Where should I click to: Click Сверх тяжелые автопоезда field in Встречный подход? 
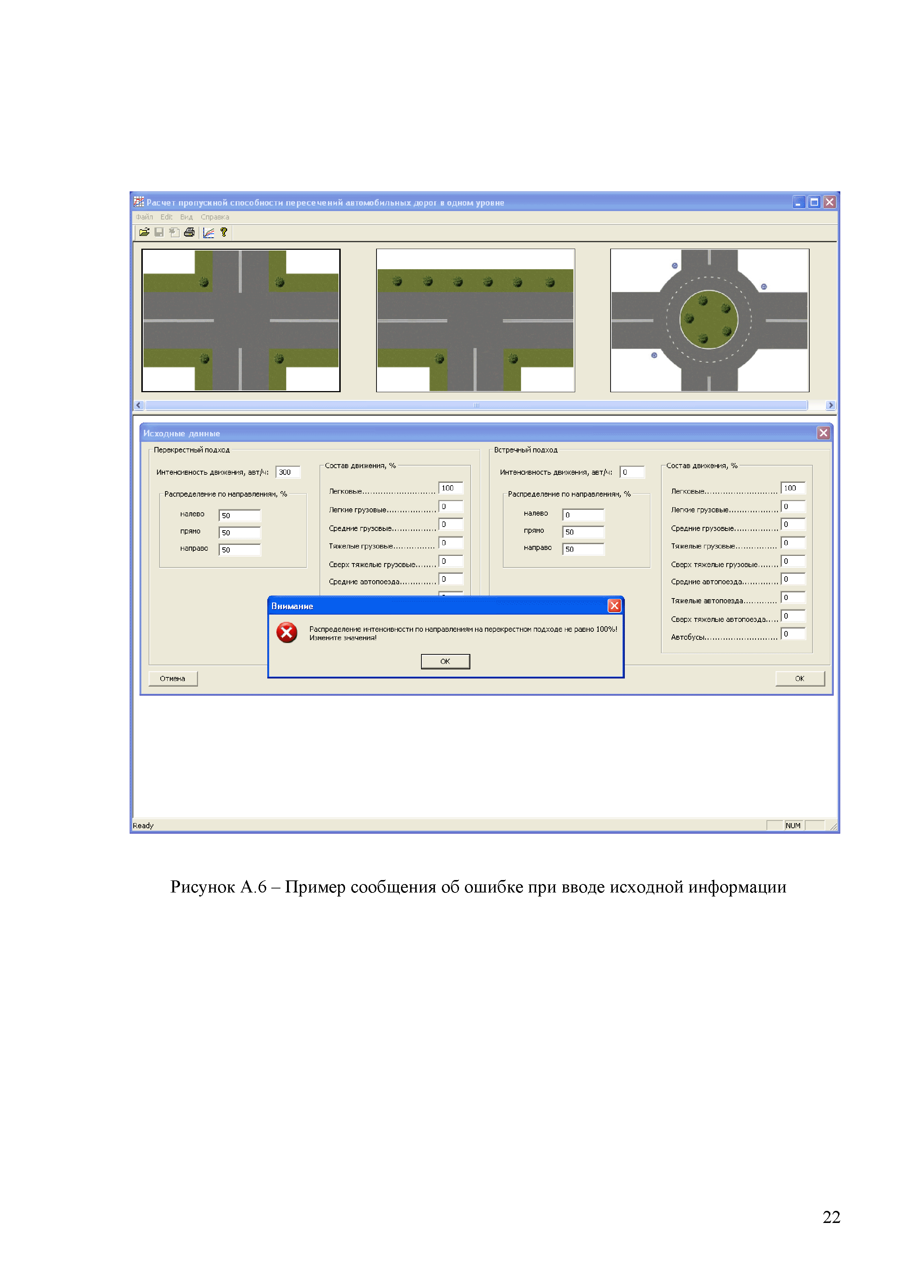(793, 616)
